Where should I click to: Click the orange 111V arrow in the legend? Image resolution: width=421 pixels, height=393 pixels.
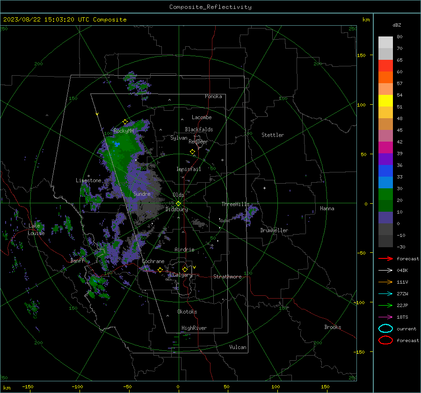pyautogui.click(x=385, y=282)
